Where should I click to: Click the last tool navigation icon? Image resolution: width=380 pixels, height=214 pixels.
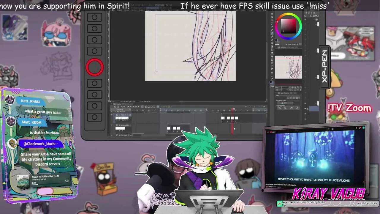click(x=297, y=108)
